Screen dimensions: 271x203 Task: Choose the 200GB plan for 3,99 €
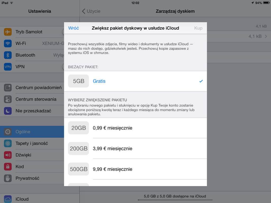pyautogui.click(x=135, y=149)
